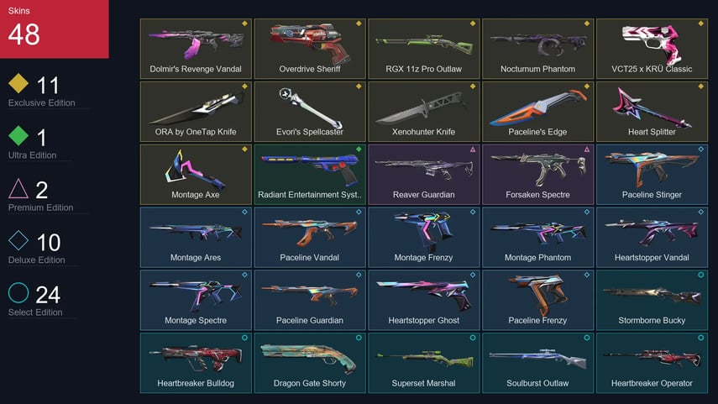
Task: Click the Montage Axe skin card
Action: [196, 174]
